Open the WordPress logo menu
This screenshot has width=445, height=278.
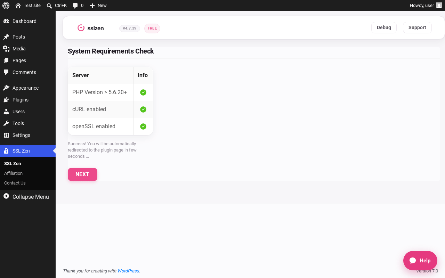(6, 6)
